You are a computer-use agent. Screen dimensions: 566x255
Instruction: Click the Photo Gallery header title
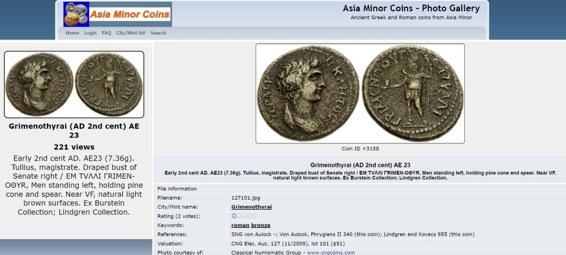pos(411,8)
